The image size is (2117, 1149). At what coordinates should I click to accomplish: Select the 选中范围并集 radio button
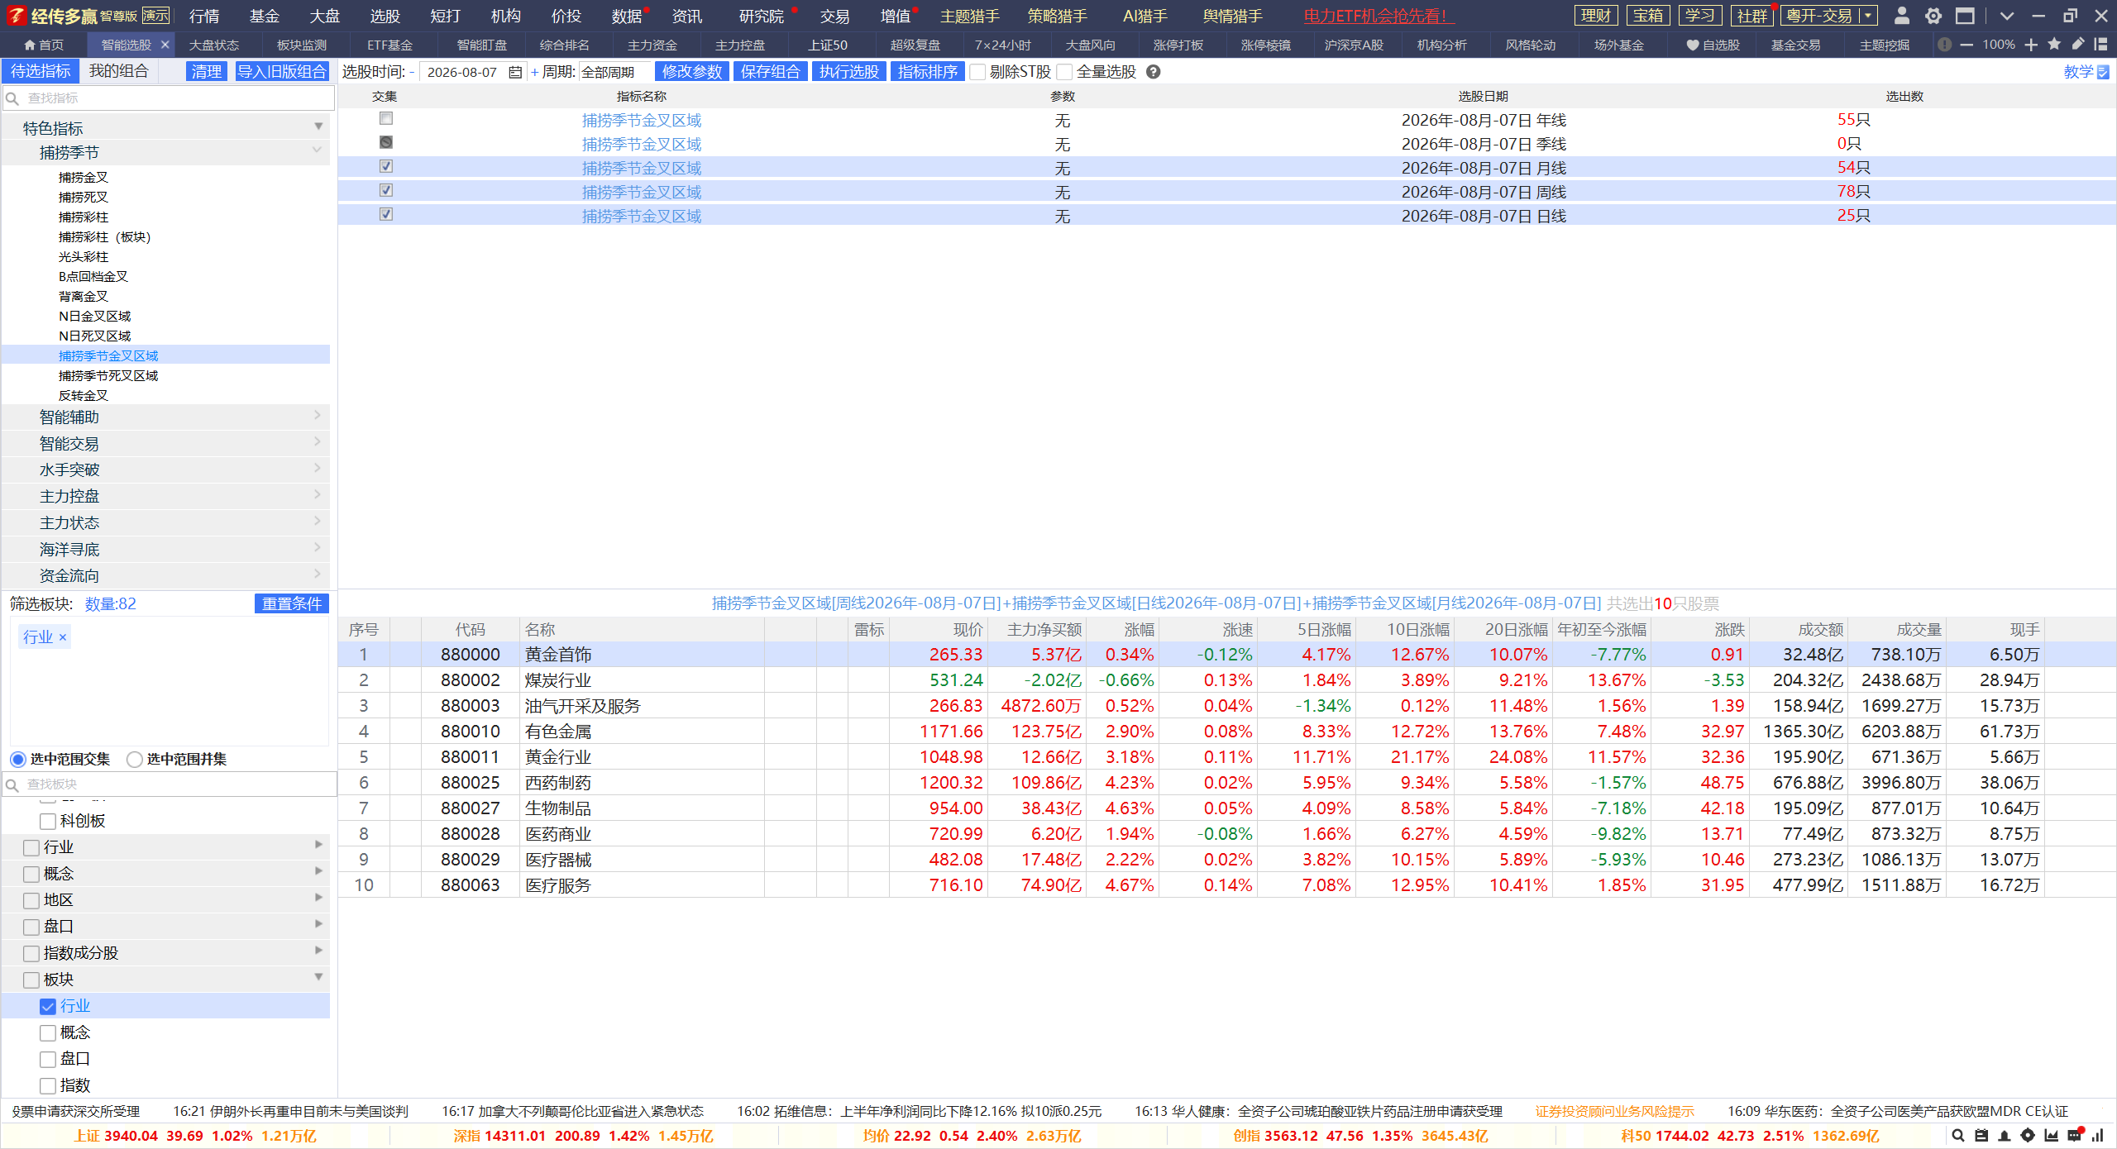[x=134, y=760]
